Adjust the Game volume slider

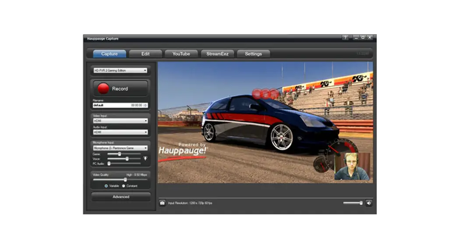[124, 154]
